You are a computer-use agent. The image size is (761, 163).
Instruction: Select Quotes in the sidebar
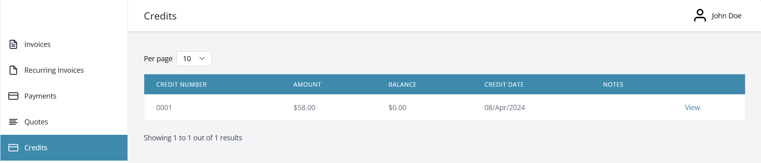36,122
